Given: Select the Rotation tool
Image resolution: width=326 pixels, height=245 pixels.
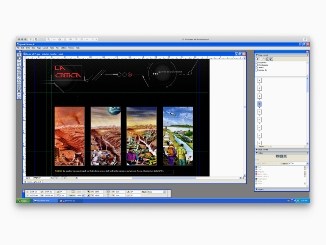Looking at the screenshot, I should point(19,62).
